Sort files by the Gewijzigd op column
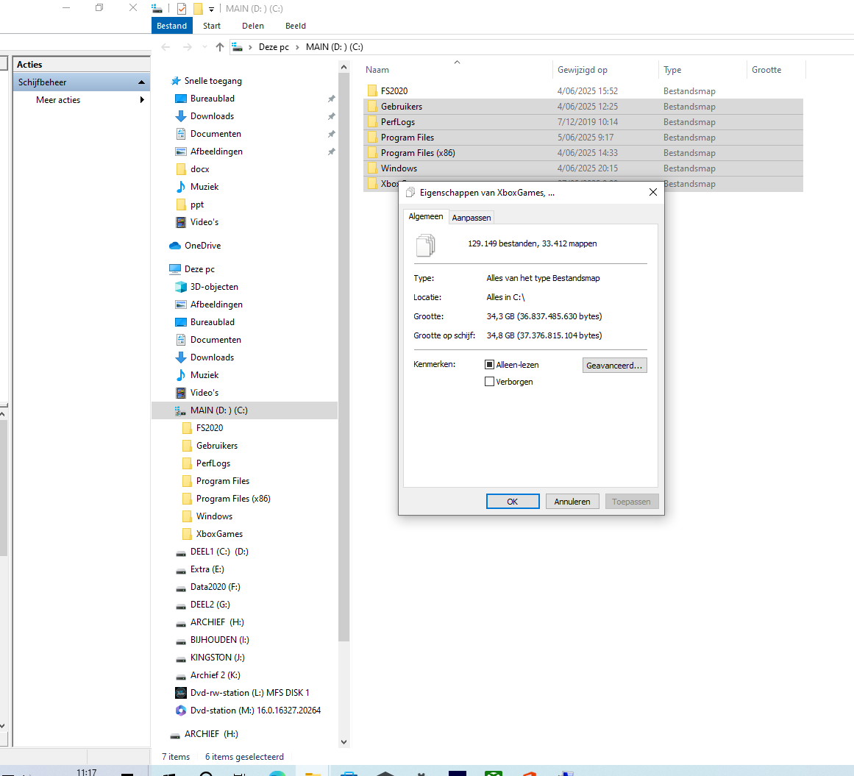 point(583,70)
